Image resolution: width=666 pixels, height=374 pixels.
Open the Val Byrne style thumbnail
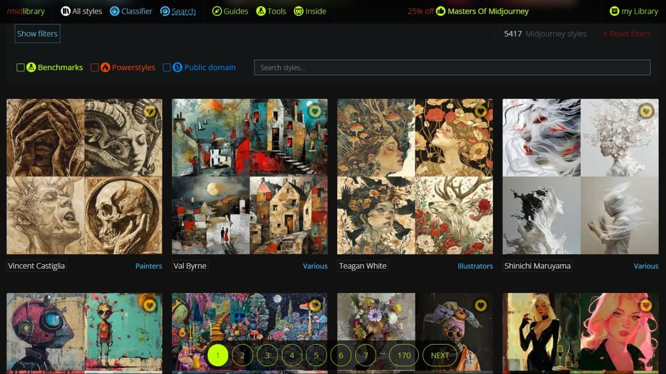pyautogui.click(x=249, y=176)
